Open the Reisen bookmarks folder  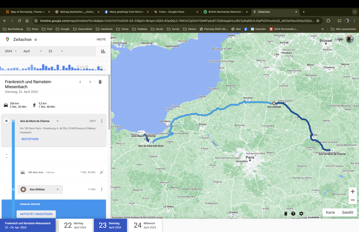pos(190,29)
